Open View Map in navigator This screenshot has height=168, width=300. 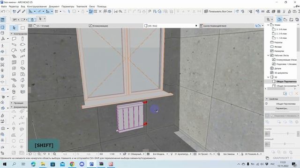point(285,20)
